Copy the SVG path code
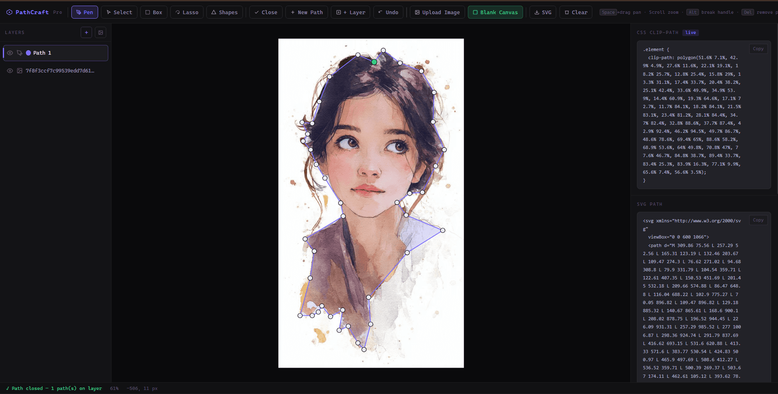Screen dimensions: 778x394 click(758, 220)
